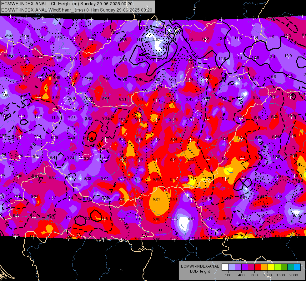Click the 6.46 grid value
The image size is (306, 281).
tap(73, 98)
